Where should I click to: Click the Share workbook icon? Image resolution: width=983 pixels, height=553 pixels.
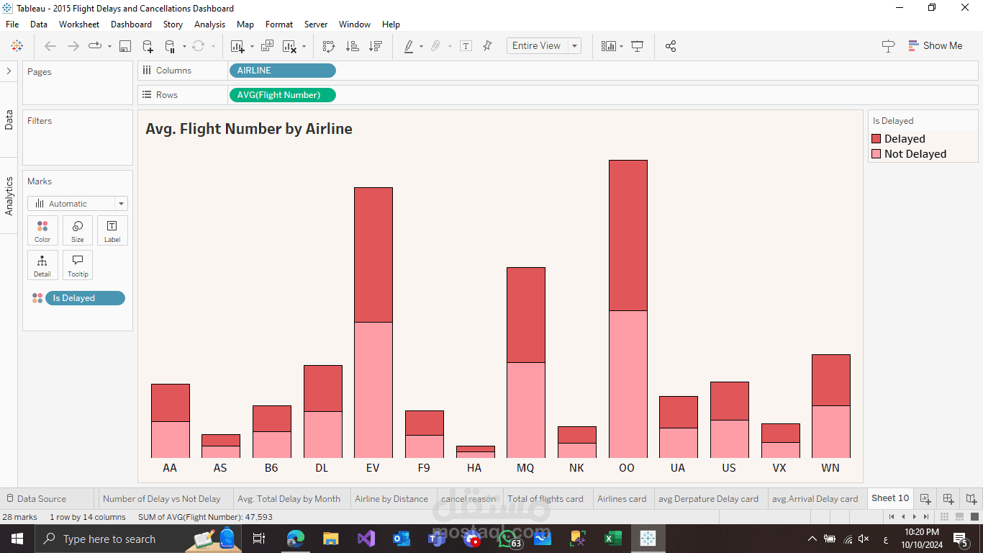(671, 46)
